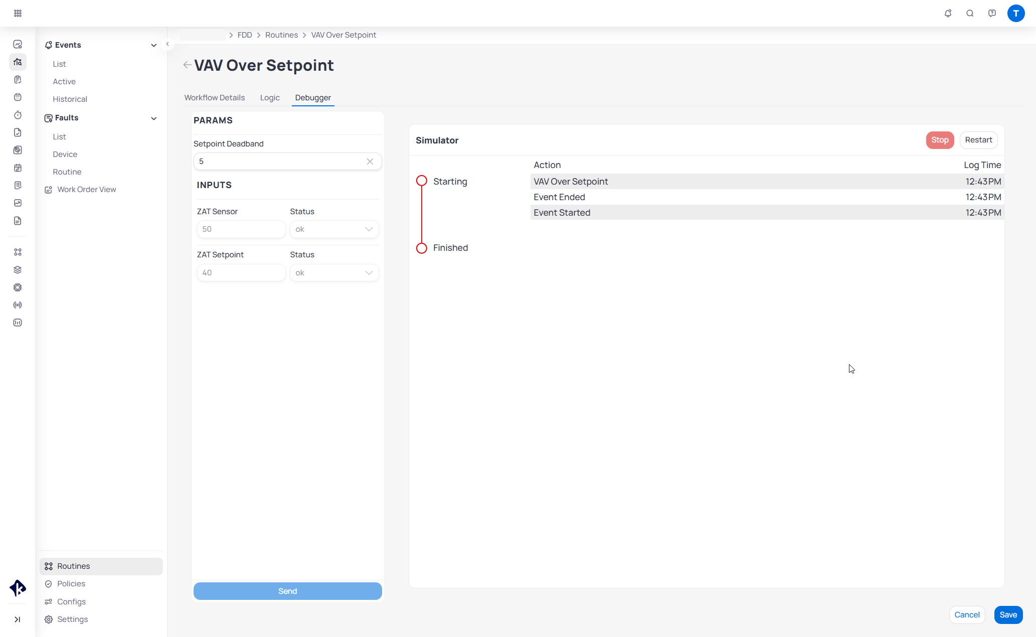Select the Event Ended log row

click(767, 197)
